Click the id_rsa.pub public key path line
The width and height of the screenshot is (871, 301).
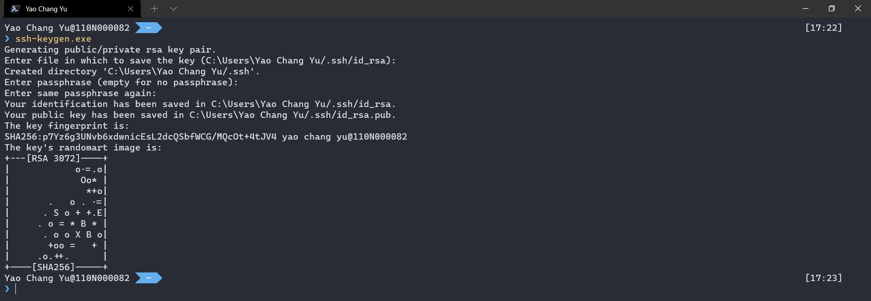[200, 115]
